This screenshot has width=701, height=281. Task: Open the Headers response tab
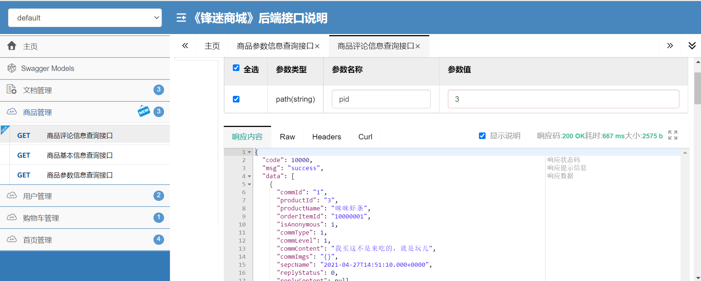(x=327, y=137)
